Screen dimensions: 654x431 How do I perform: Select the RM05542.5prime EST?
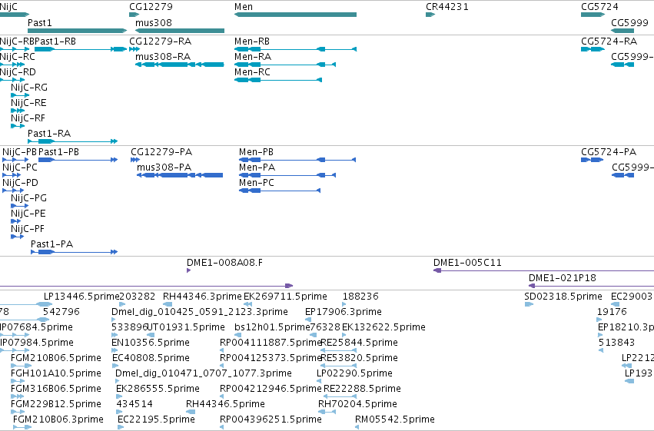tap(357, 427)
